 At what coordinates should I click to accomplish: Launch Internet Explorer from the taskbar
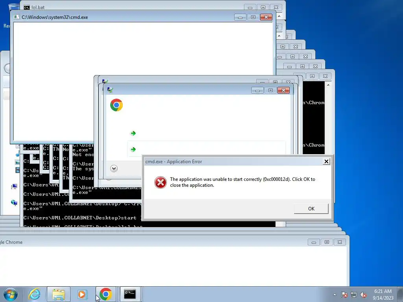[35, 294]
